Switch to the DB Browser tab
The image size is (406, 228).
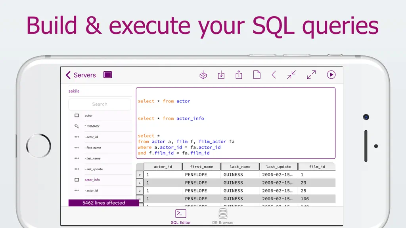pos(223,217)
